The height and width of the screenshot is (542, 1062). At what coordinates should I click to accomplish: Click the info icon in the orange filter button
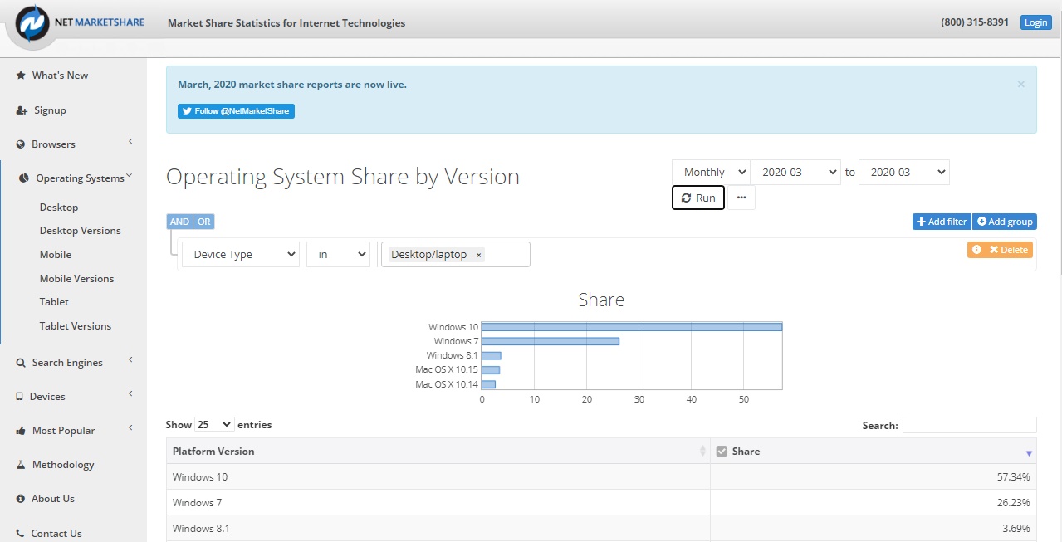(976, 250)
